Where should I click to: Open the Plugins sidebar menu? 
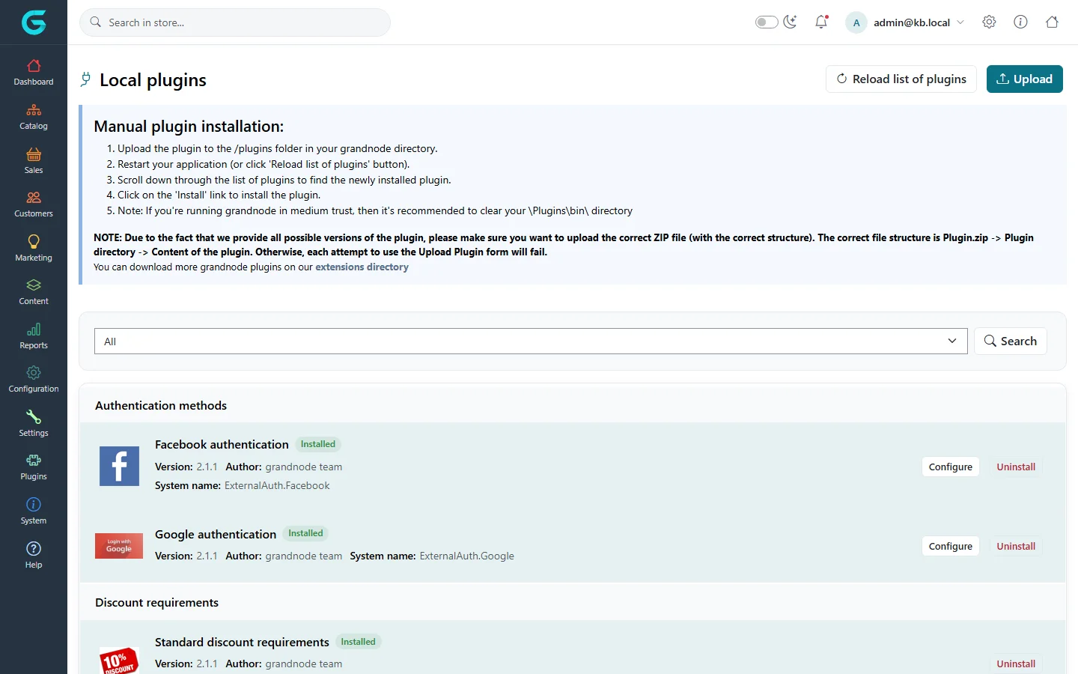click(x=34, y=467)
